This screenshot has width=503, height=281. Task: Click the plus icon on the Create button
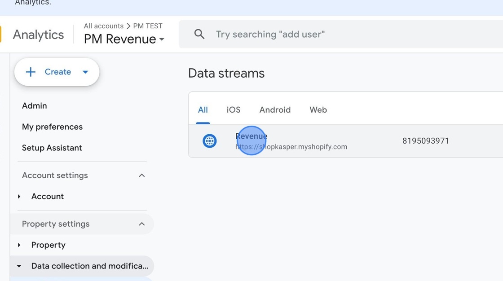pyautogui.click(x=31, y=71)
